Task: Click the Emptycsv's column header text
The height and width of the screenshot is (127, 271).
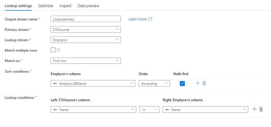Action: tap(66, 74)
